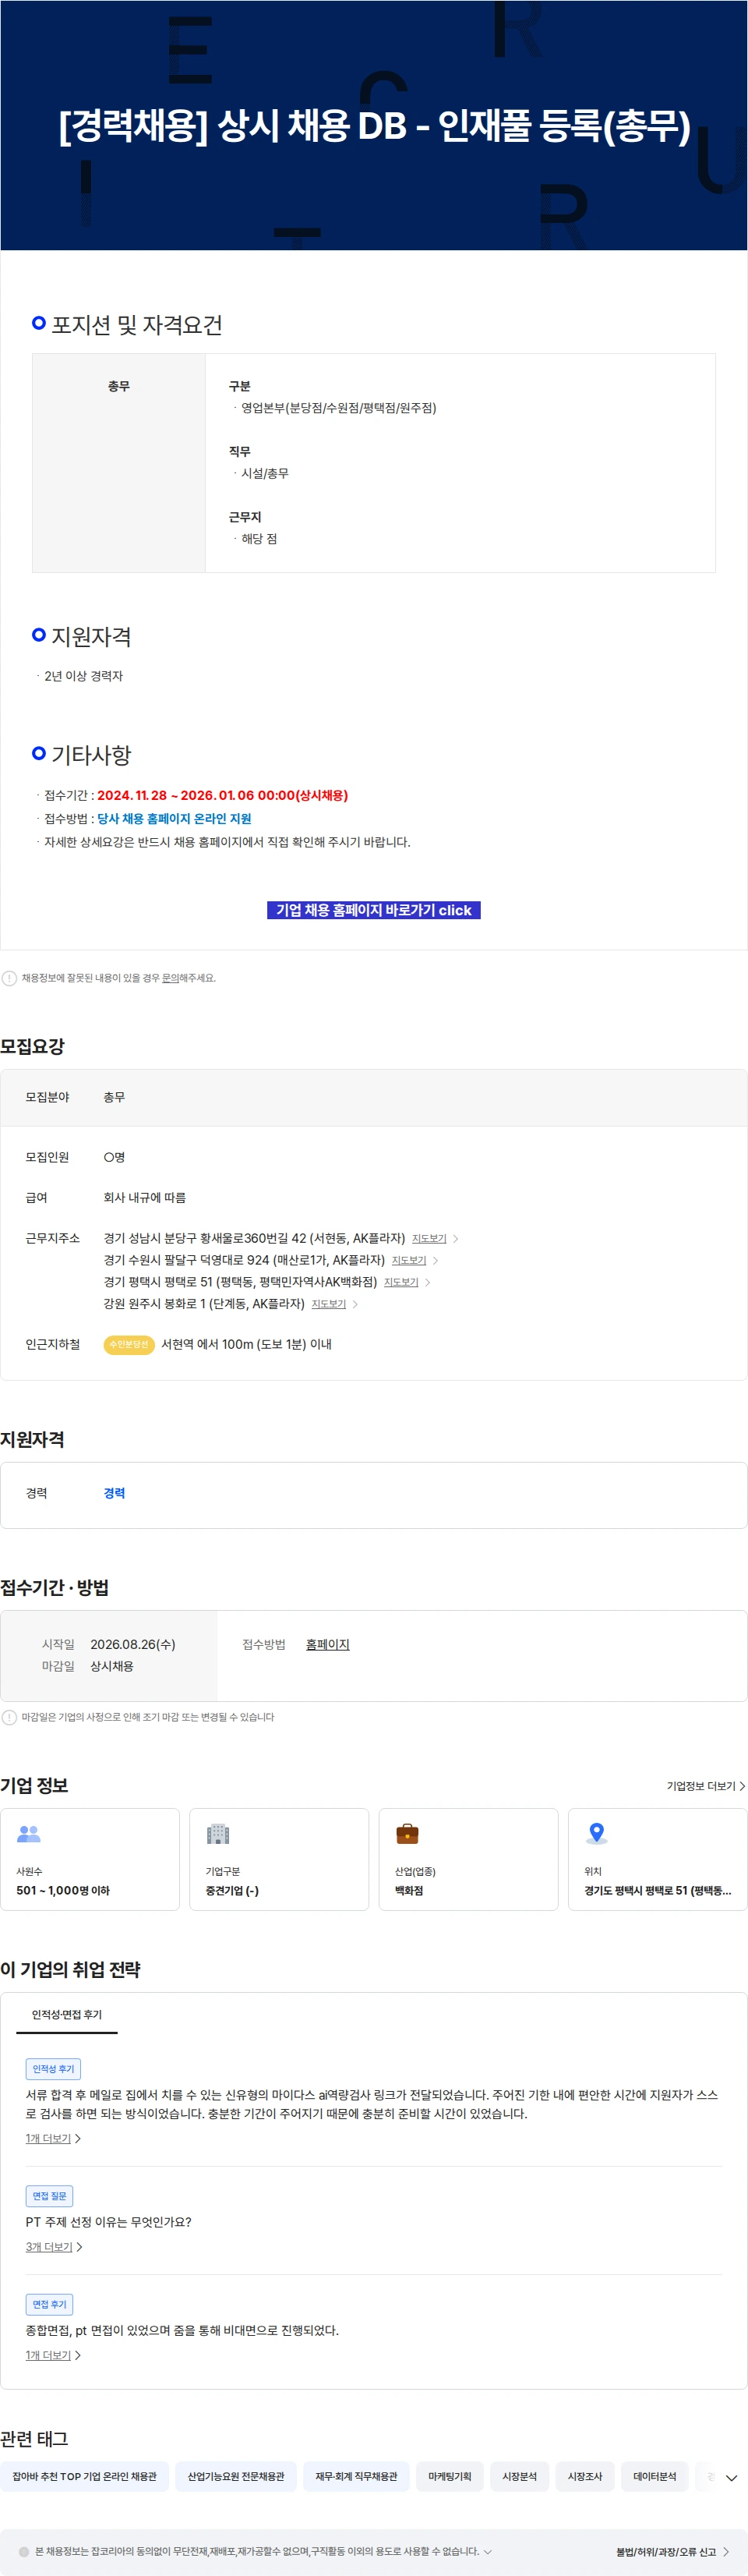Click the 면접 후기 label badge
This screenshot has width=748, height=2576.
(49, 2304)
